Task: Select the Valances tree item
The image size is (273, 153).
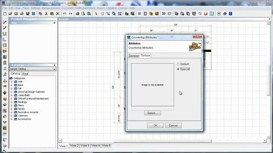Action: (23, 116)
